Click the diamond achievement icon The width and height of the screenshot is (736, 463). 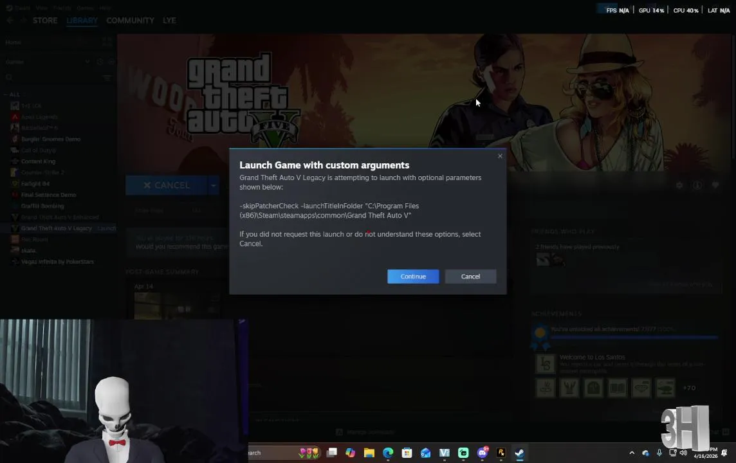click(641, 388)
